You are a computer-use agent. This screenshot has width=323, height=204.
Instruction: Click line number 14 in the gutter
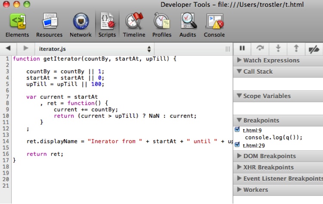(6, 141)
